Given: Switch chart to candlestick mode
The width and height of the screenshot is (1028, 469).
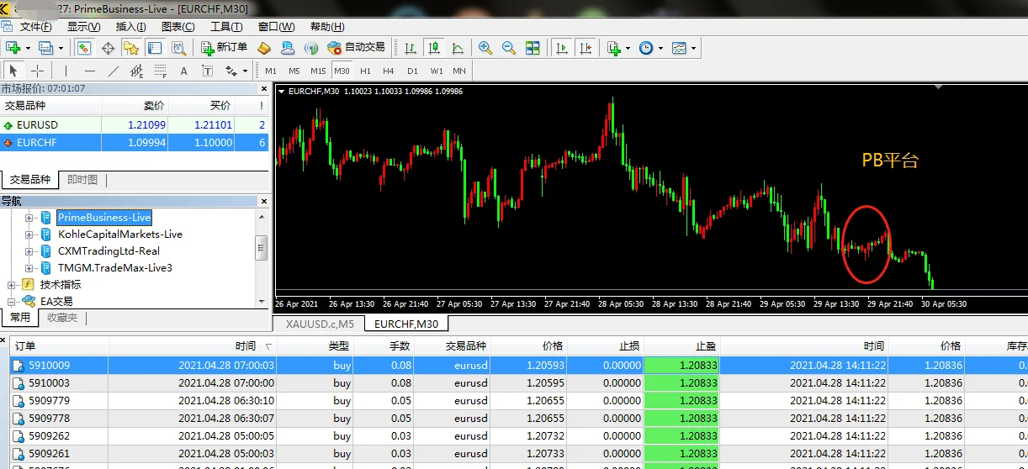Looking at the screenshot, I should point(433,48).
